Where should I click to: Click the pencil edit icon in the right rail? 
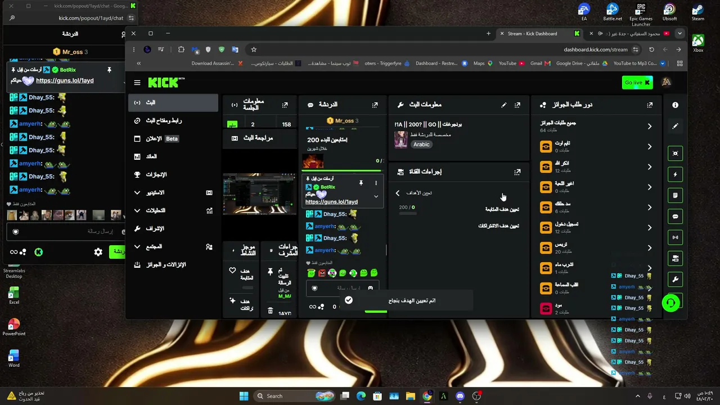675,126
